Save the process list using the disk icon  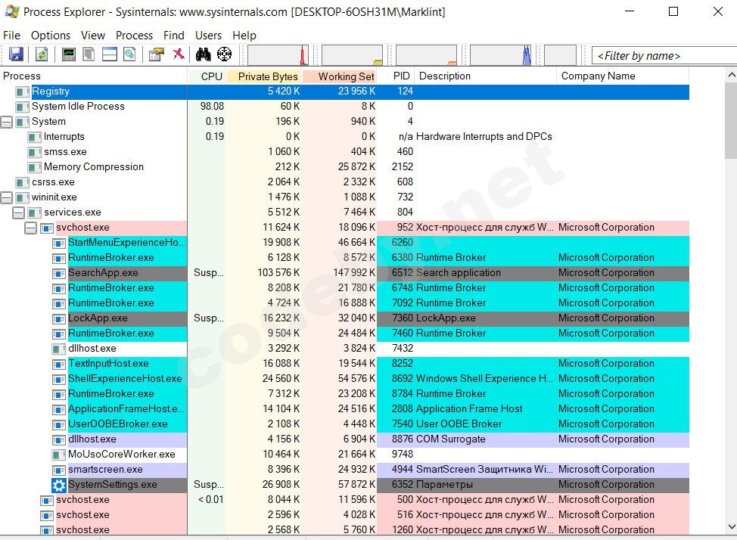[x=16, y=54]
